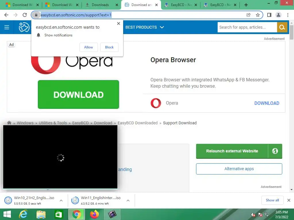Share this page via share icon
Screen dimensions: 294x220
[x=248, y=15]
